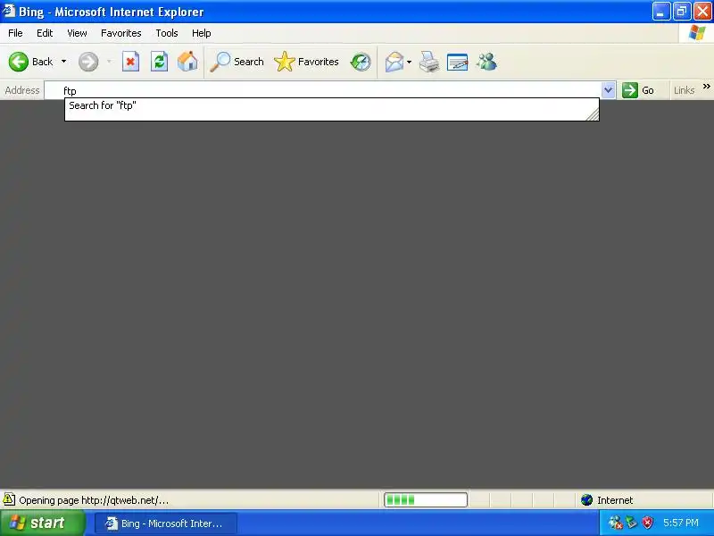714x536 pixels.
Task: Go to Home page icon
Action: [x=187, y=62]
